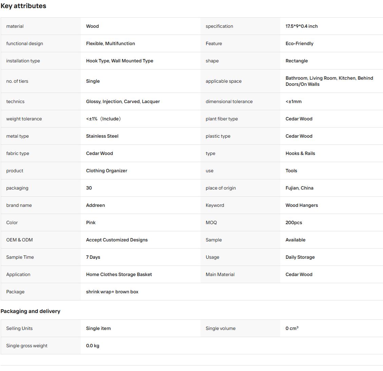Screen dimensions: 383x371
Task: Click the Packaging and delivery heading
Action: (x=30, y=311)
